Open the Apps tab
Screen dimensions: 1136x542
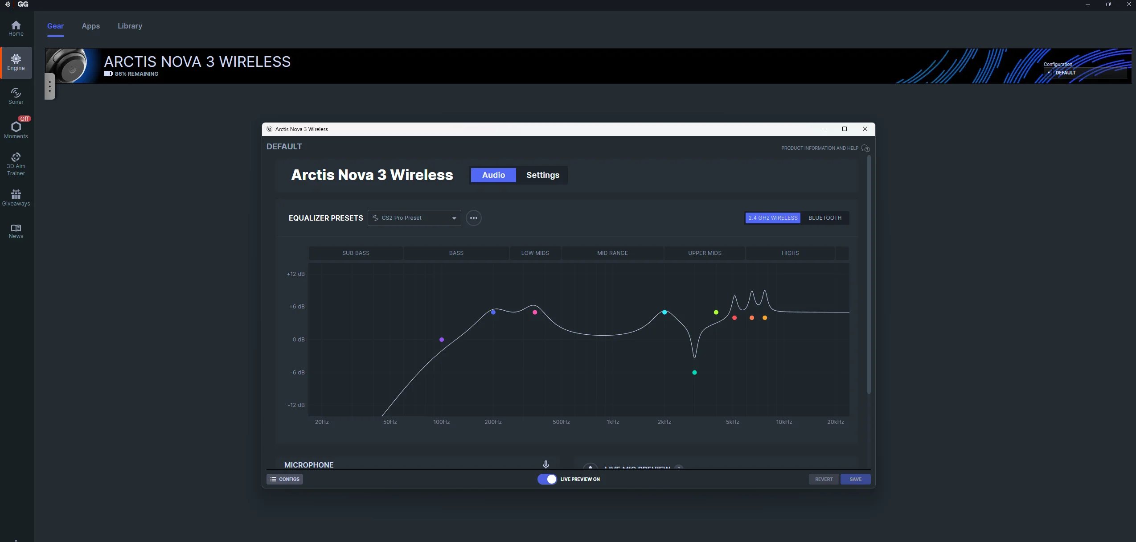point(90,26)
